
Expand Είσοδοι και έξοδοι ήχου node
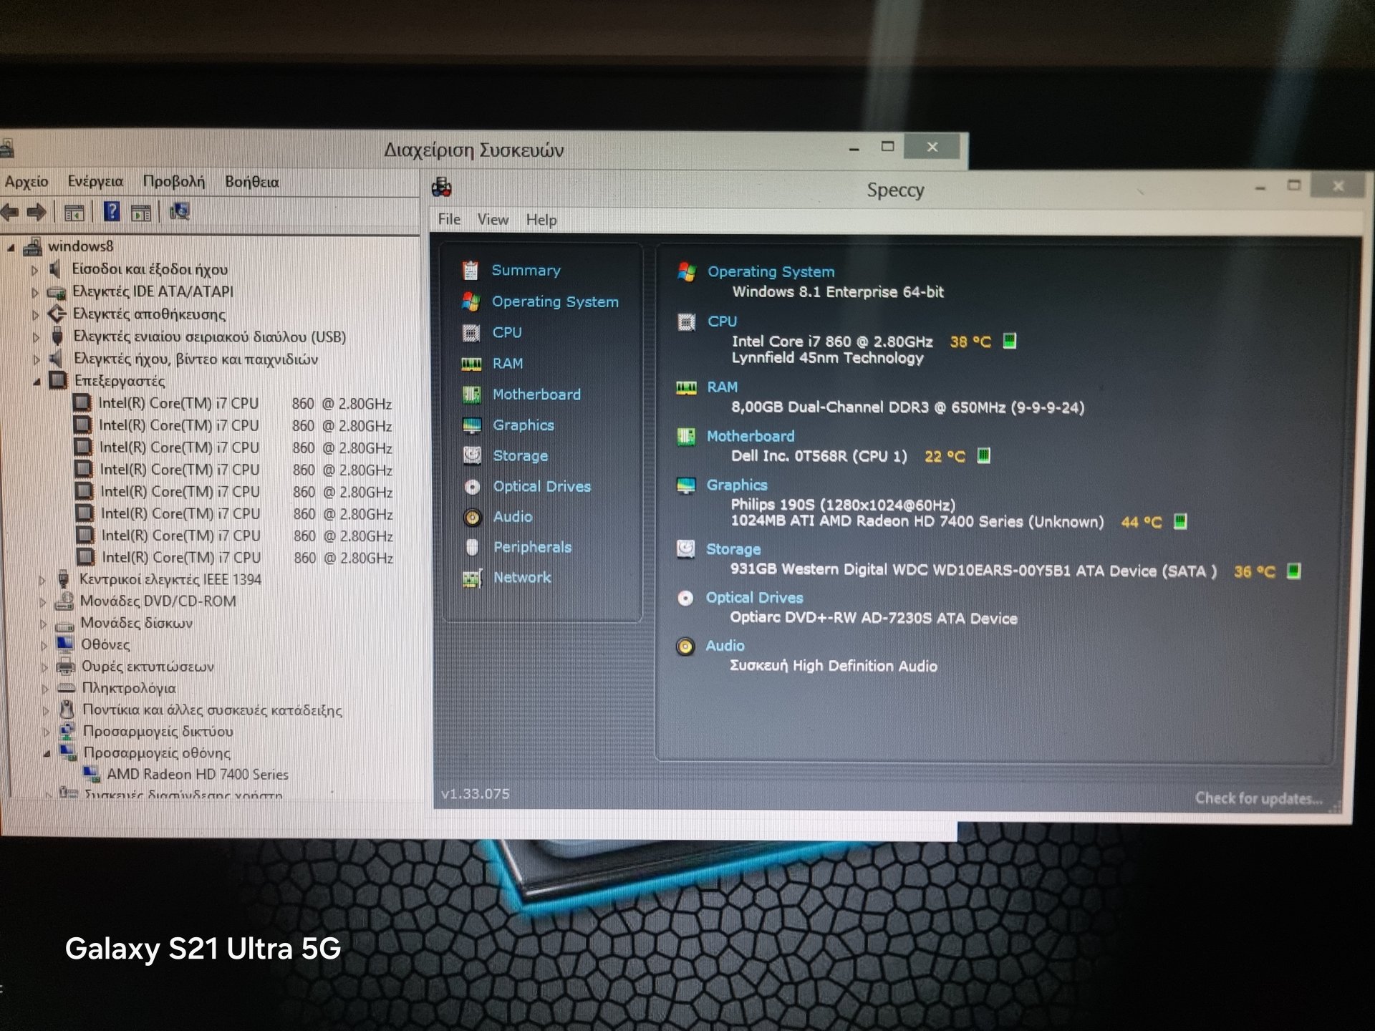coord(34,270)
